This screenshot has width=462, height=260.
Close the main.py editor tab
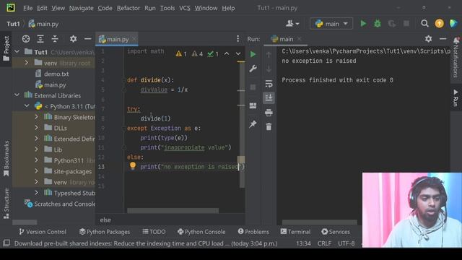pos(134,38)
